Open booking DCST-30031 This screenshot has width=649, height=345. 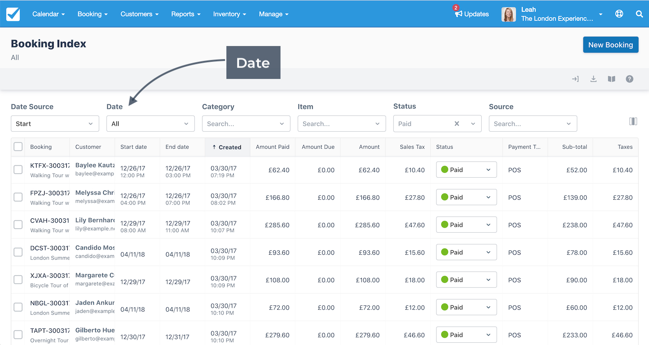pos(50,248)
